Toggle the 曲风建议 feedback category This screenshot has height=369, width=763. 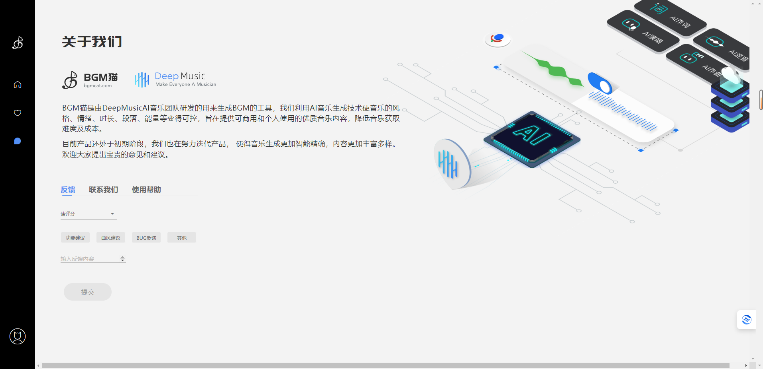point(110,237)
